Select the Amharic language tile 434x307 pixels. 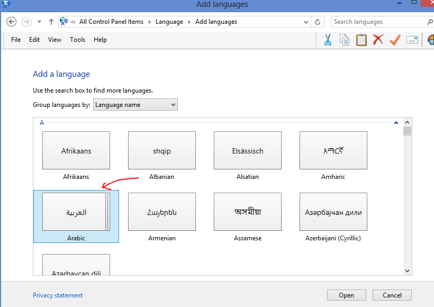[333, 150]
